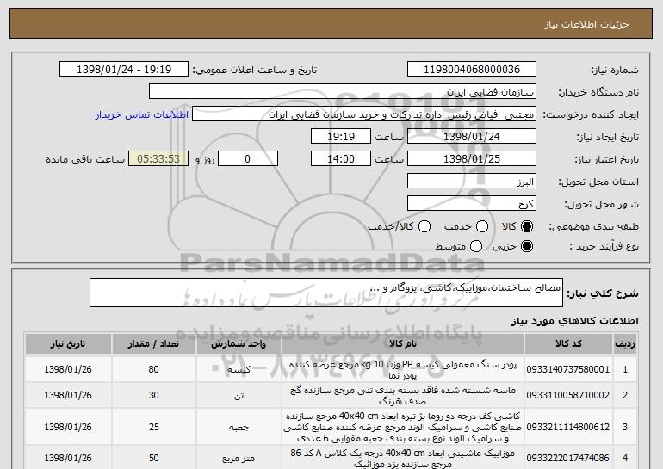Image resolution: width=663 pixels, height=469 pixels.
Task: Click the unit cell کیسه
Action: (x=239, y=370)
